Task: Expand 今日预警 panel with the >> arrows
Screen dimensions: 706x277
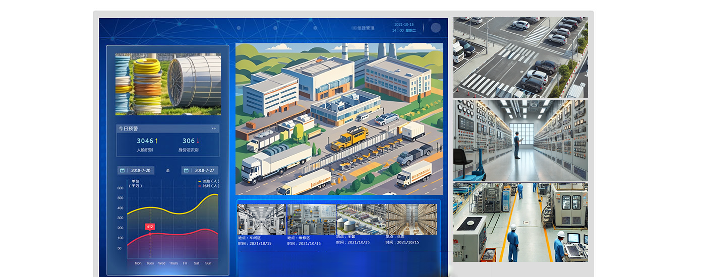Action: (213, 128)
